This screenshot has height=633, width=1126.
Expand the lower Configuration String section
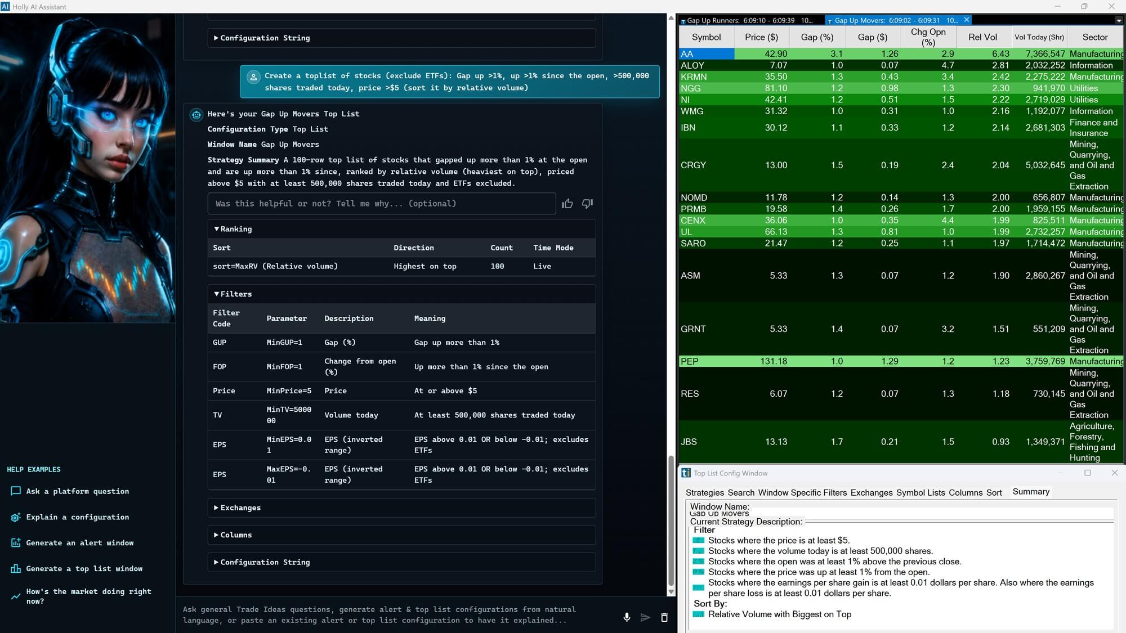coord(401,562)
